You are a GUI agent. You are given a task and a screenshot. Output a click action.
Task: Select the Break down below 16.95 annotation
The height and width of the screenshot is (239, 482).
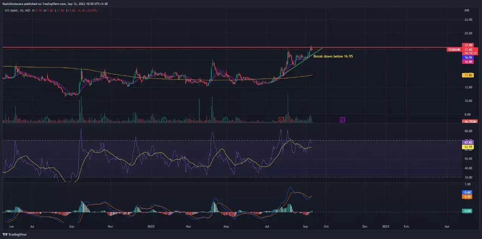(x=333, y=56)
